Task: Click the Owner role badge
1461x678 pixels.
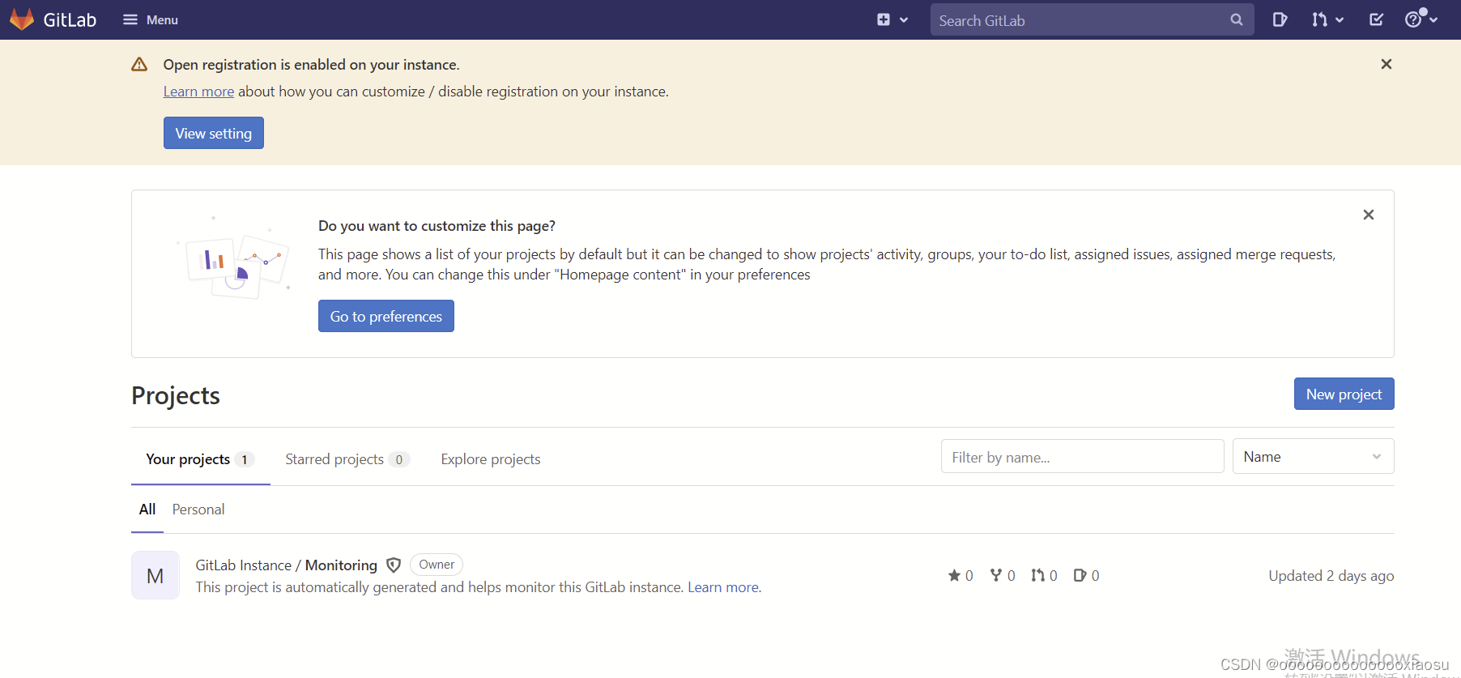Action: point(437,564)
